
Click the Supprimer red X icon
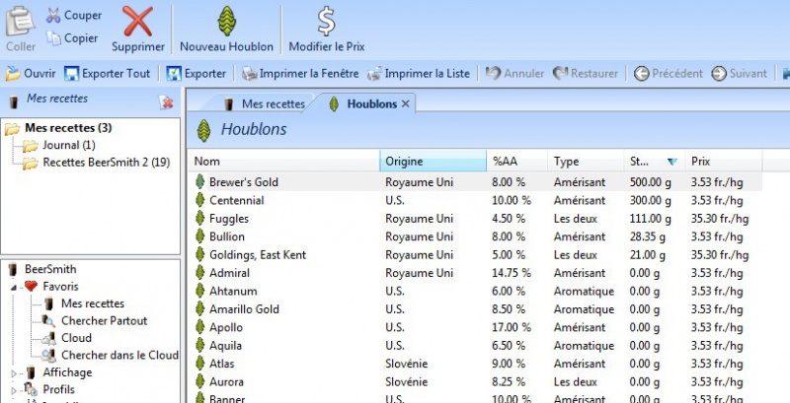tap(137, 22)
